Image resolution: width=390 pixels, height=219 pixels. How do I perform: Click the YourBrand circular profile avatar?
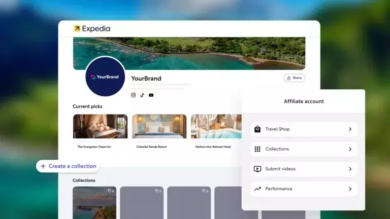point(105,77)
